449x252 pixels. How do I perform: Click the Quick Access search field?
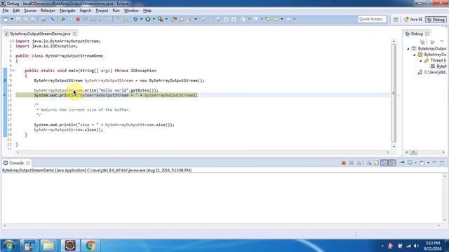(373, 19)
